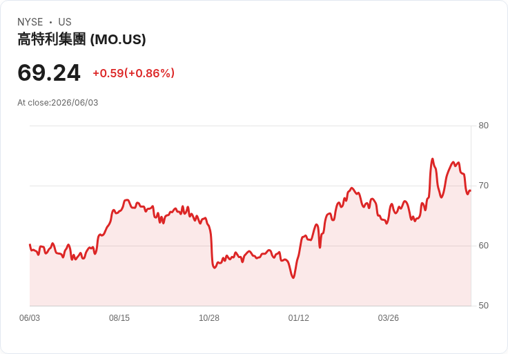
Task: Click the At close:2026/06/03 date text
Action: (58, 103)
